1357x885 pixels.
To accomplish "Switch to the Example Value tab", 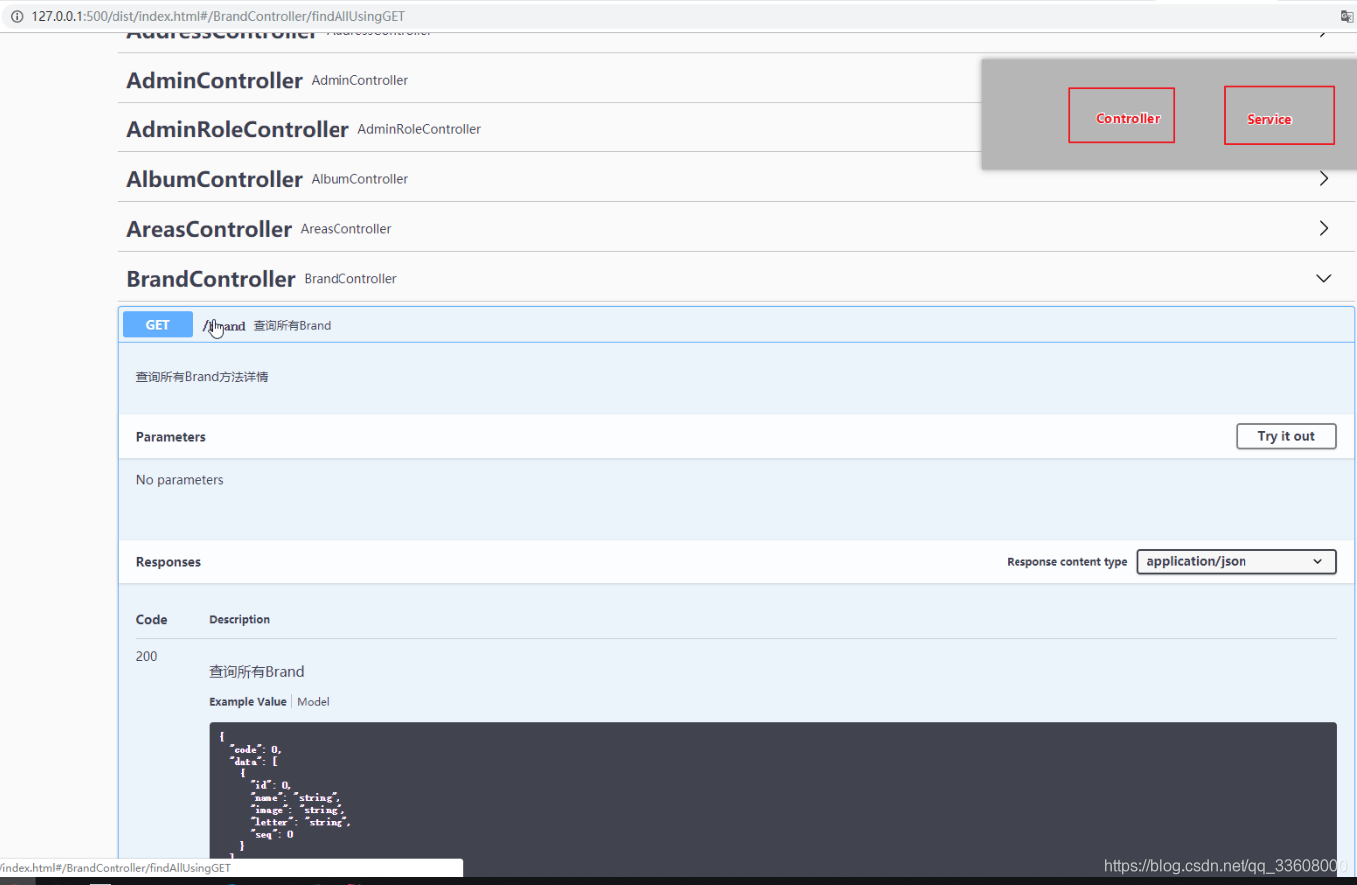I will coord(248,702).
